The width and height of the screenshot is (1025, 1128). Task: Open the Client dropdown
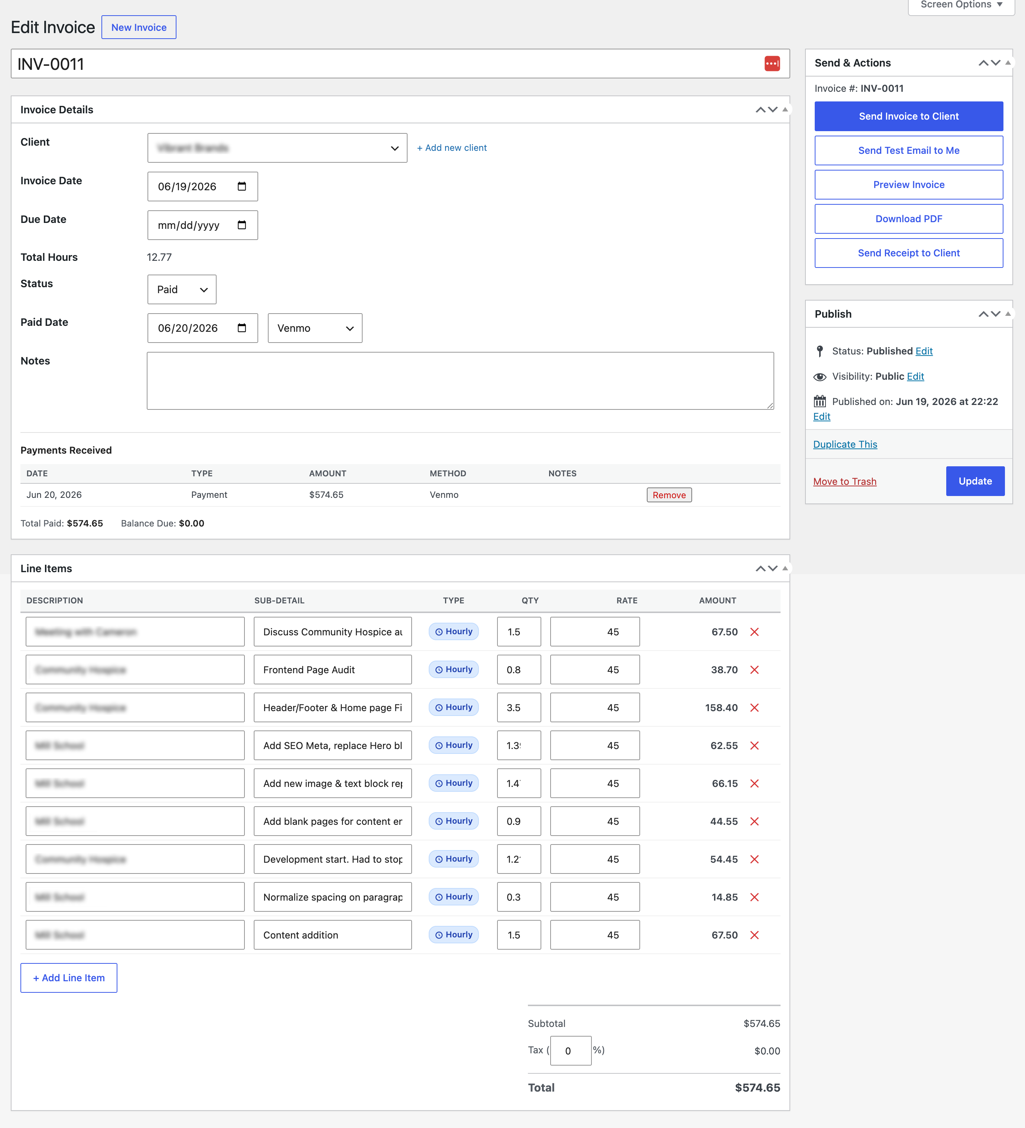[x=278, y=148]
